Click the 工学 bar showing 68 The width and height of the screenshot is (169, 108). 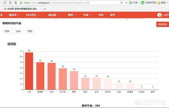[x=29, y=71]
